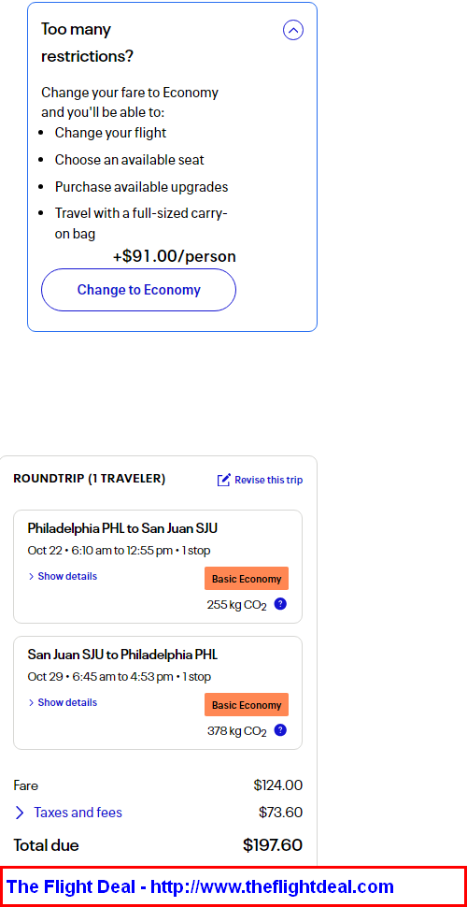
Task: Click the Change to Economy button
Action: 139,290
